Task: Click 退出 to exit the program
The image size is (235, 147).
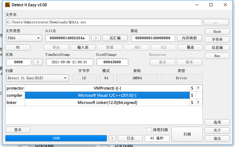Action: click(x=217, y=139)
